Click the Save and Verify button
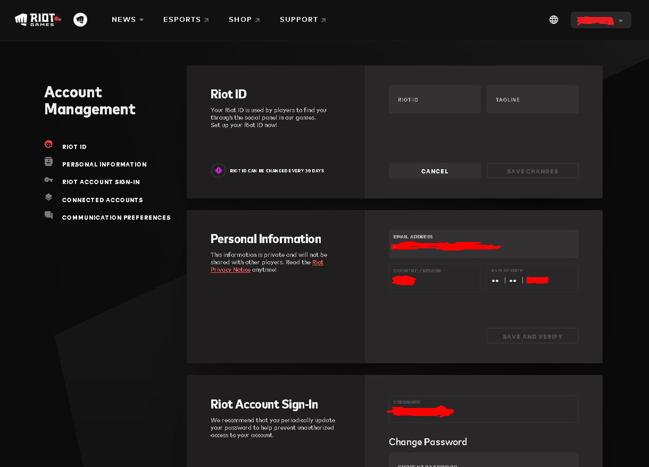 (x=532, y=336)
